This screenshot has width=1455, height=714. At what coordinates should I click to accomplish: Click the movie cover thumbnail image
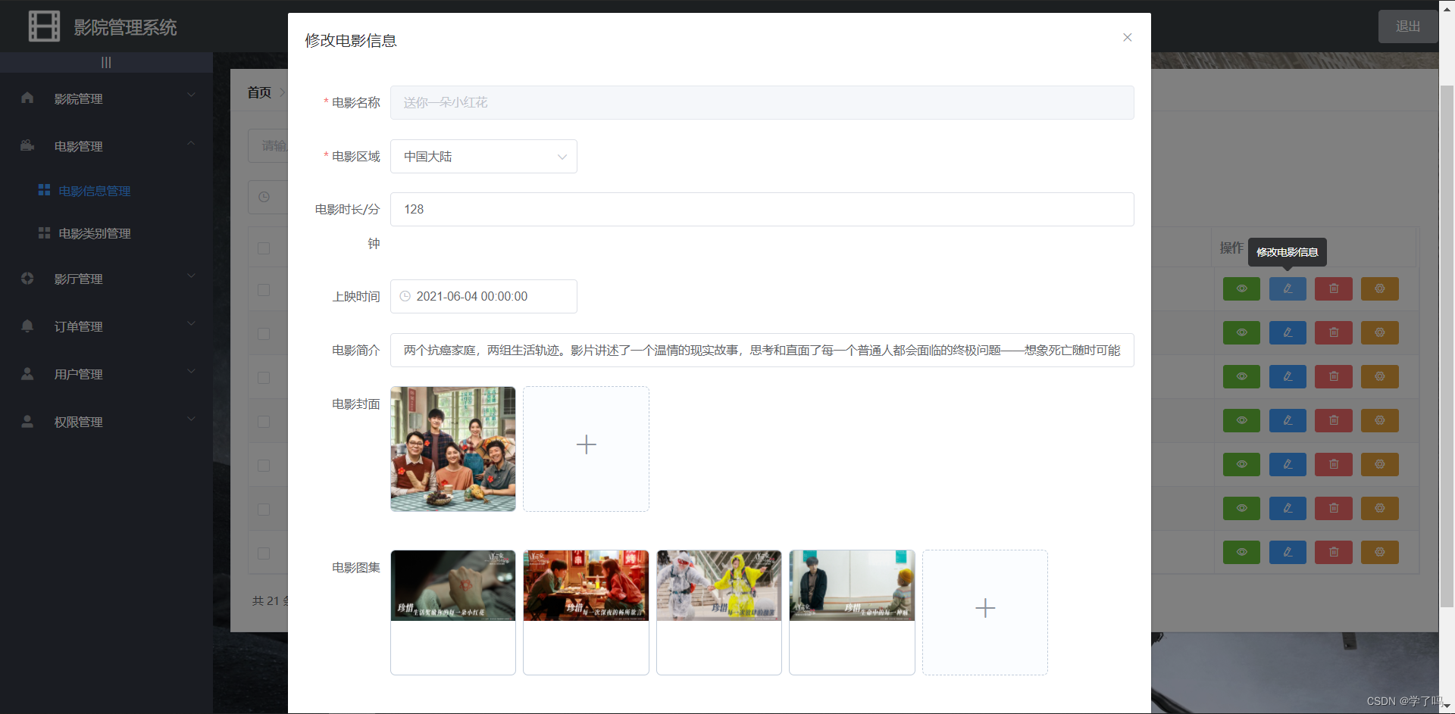[x=453, y=449]
